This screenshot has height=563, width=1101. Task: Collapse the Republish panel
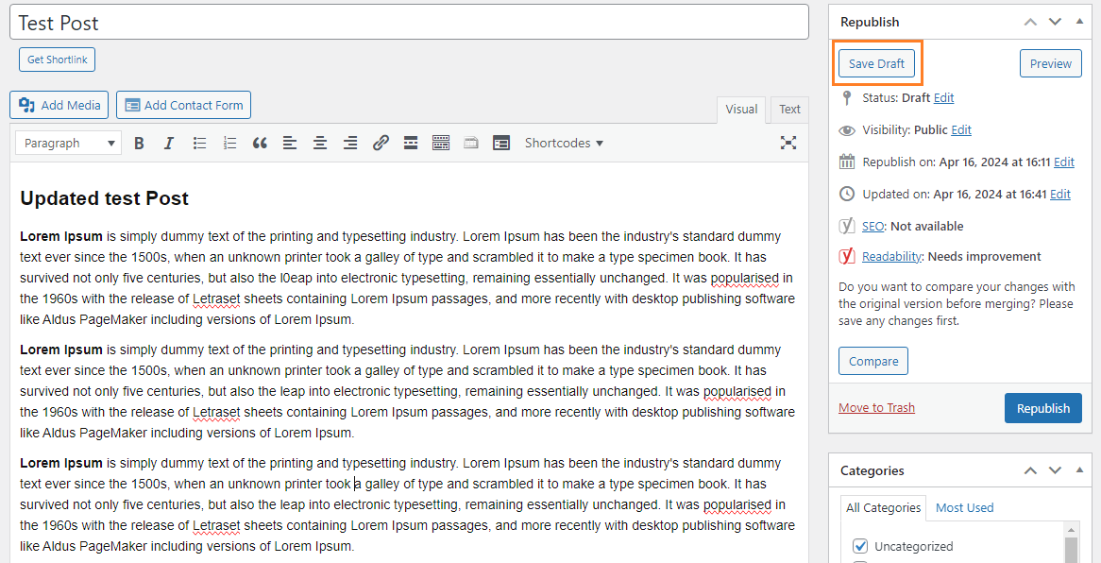pyautogui.click(x=1079, y=22)
